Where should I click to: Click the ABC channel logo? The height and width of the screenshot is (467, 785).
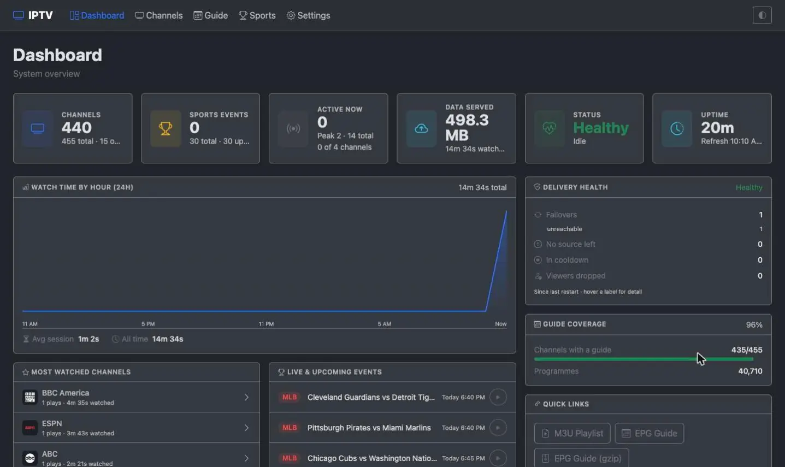30,458
